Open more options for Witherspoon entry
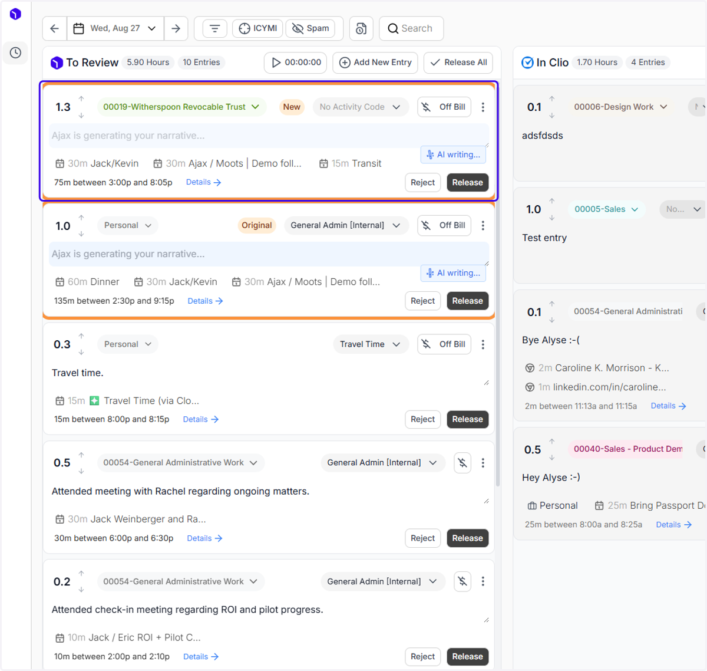Image resolution: width=707 pixels, height=671 pixels. [x=483, y=107]
